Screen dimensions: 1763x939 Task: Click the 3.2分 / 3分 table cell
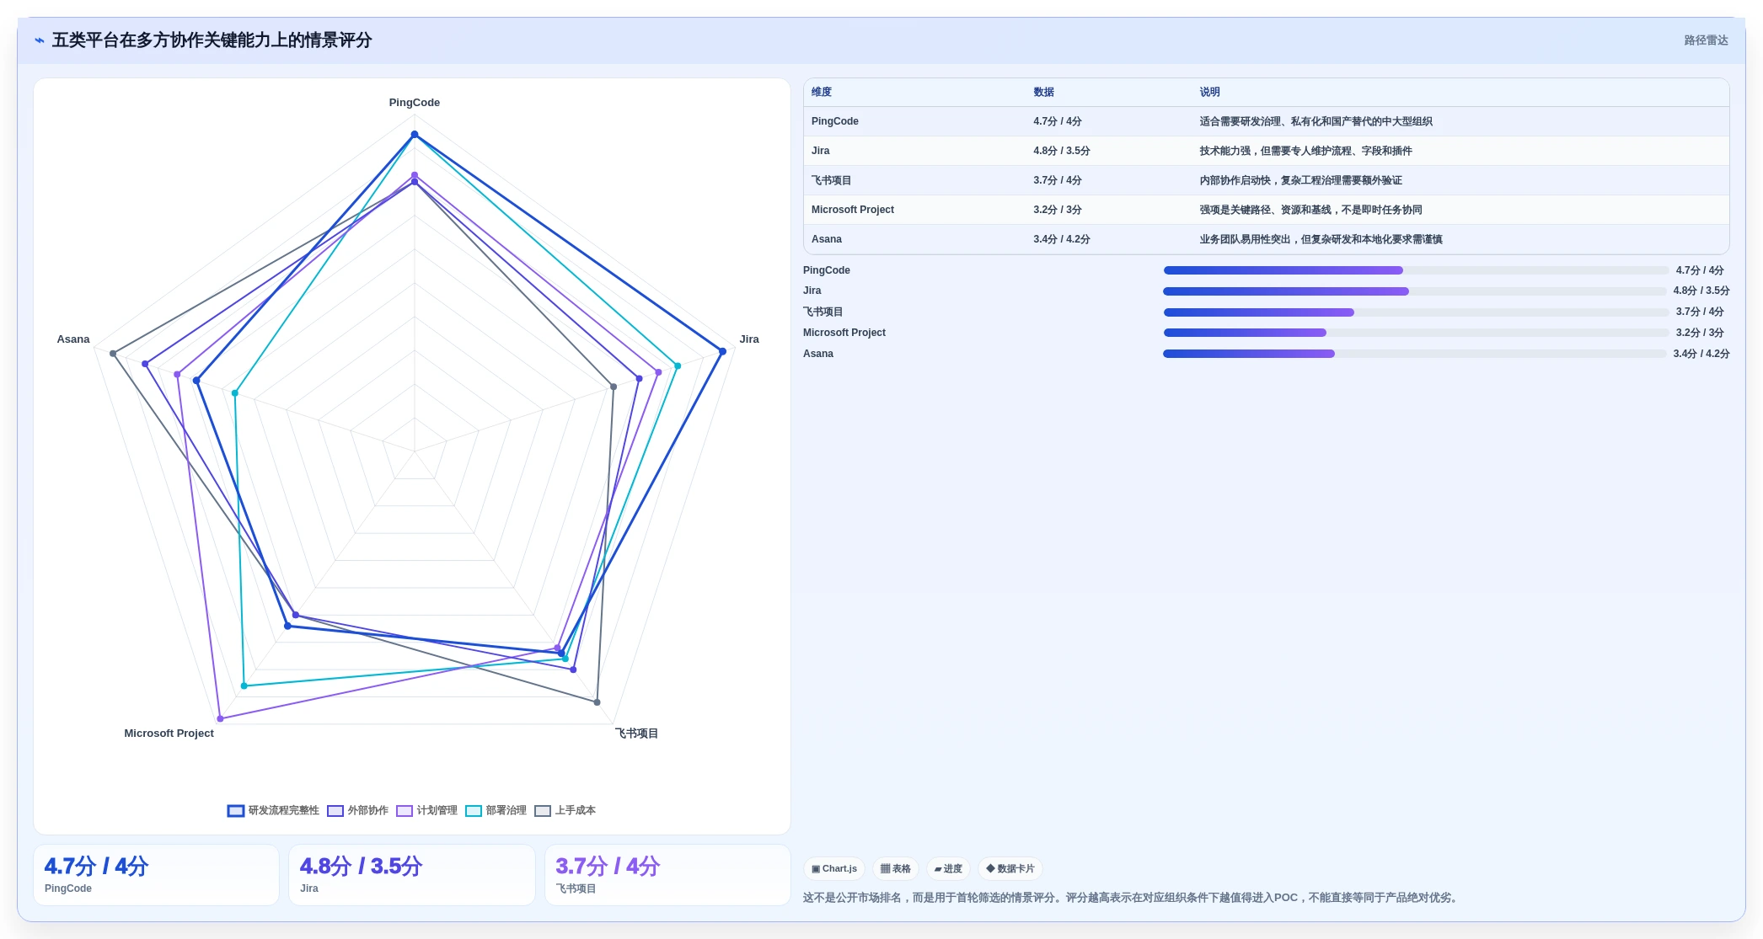click(x=1058, y=210)
